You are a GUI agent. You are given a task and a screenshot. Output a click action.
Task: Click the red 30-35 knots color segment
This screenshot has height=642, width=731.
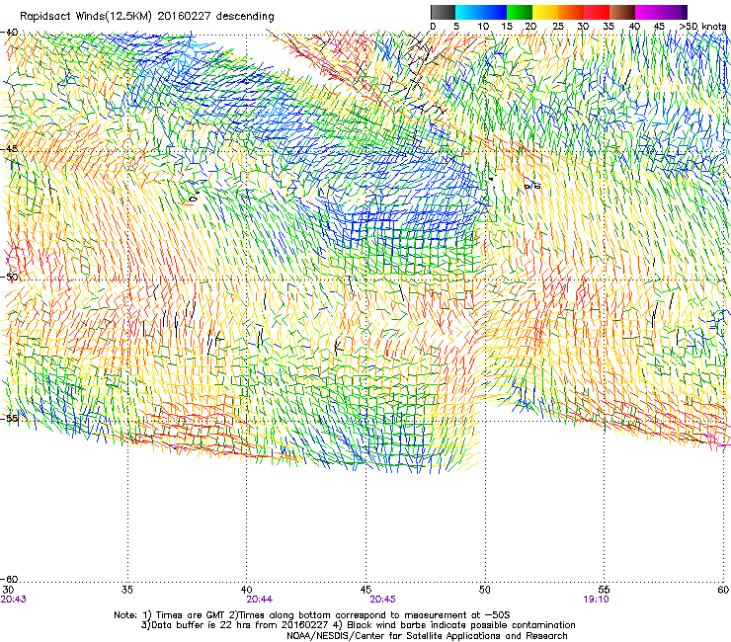pos(597,12)
